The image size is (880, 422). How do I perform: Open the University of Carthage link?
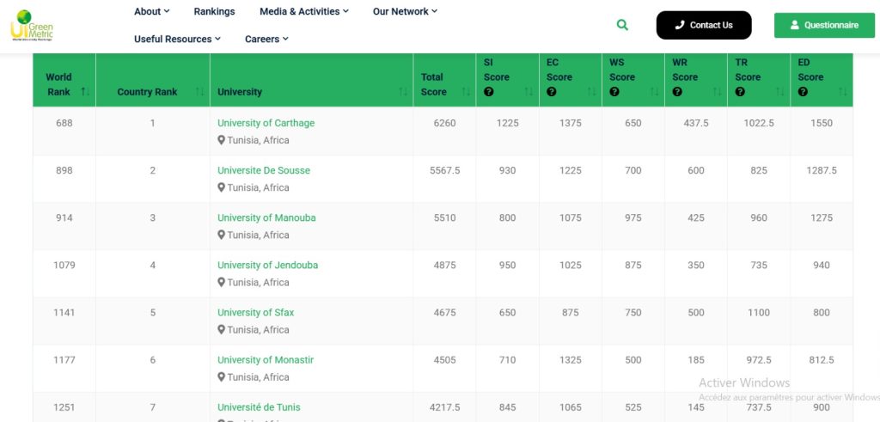point(266,123)
